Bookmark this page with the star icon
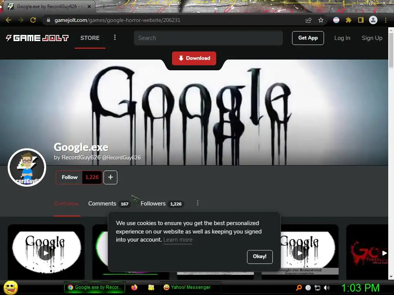 pos(321,20)
